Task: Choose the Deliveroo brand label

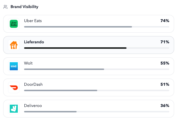Action: click(x=33, y=106)
